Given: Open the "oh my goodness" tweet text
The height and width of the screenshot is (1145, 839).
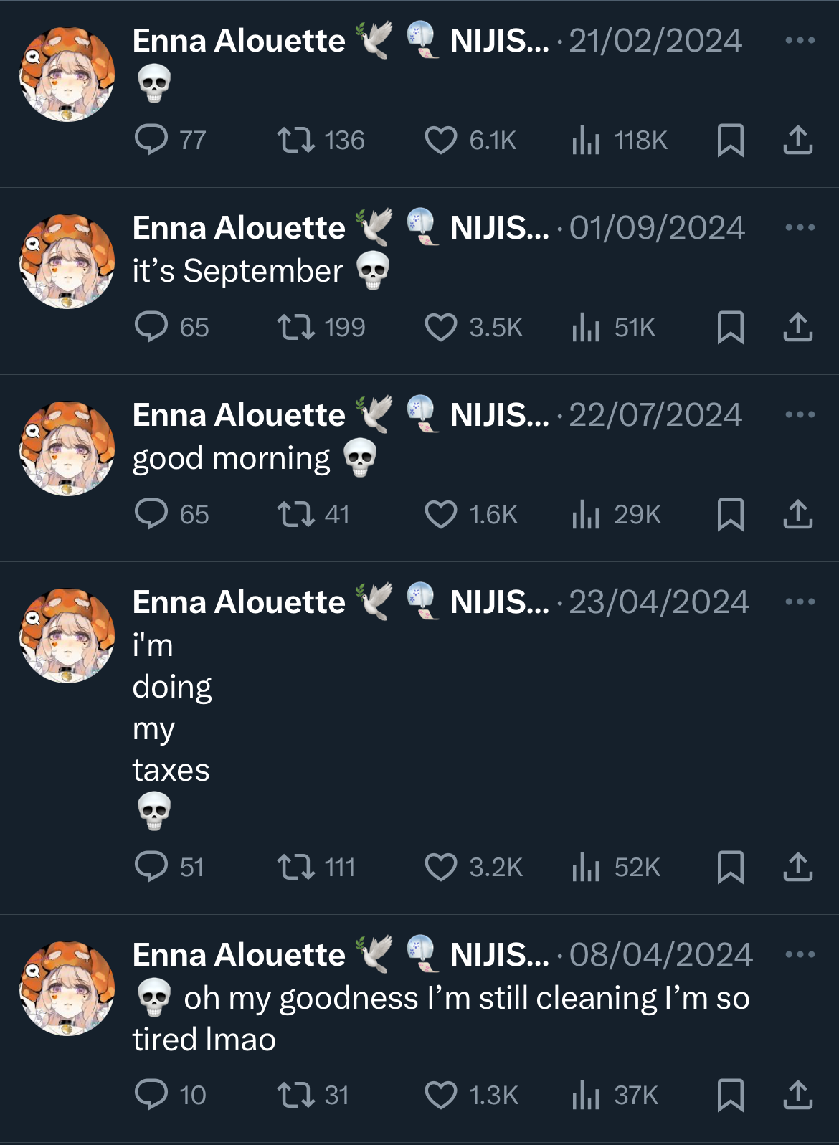Looking at the screenshot, I should [x=441, y=1018].
